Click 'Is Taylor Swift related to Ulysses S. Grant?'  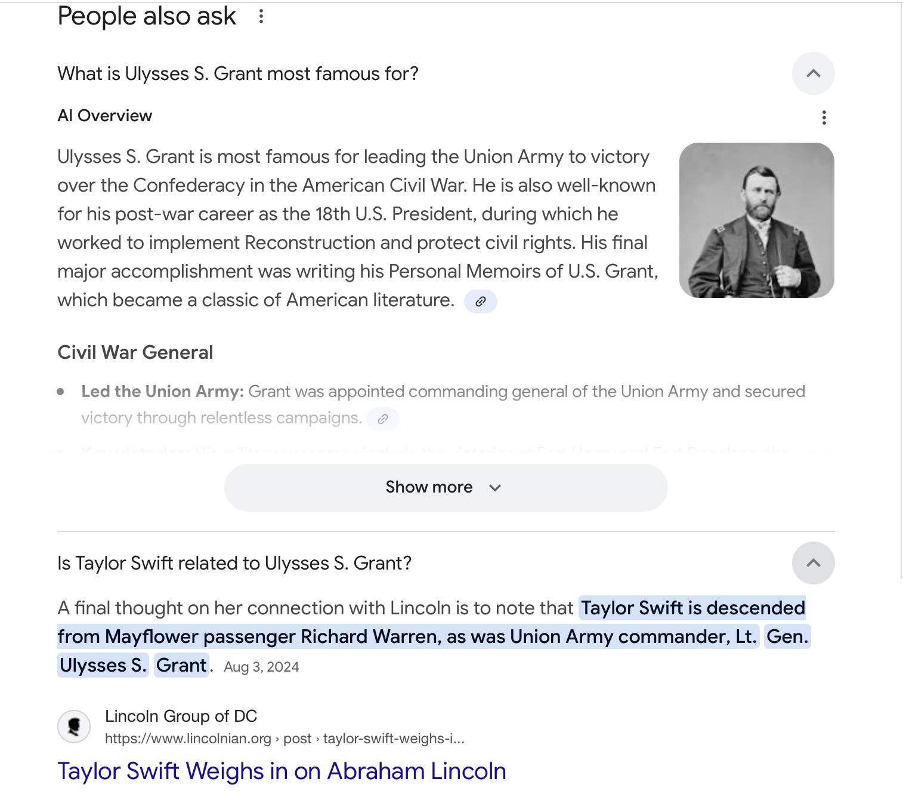coord(234,563)
